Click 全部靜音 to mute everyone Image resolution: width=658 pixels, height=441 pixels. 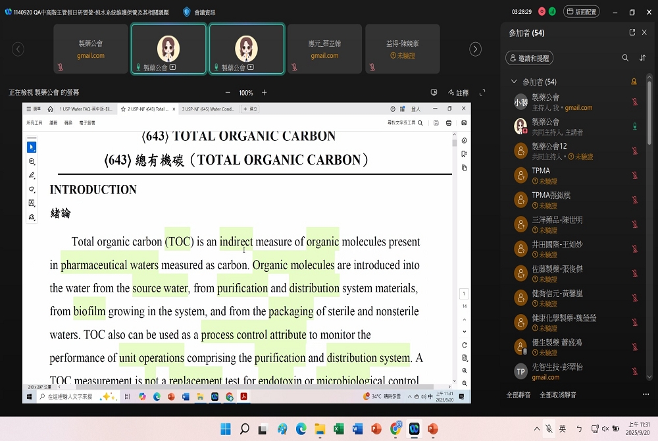[519, 395]
